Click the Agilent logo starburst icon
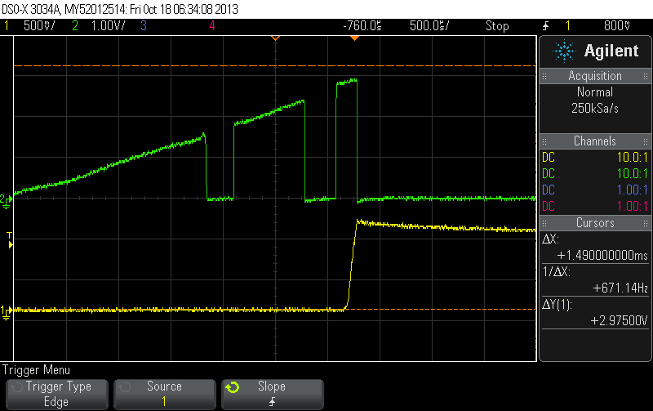The height and width of the screenshot is (411, 653). 564,51
